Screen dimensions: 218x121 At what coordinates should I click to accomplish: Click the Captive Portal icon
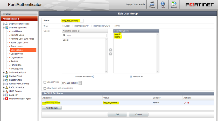[7, 76]
